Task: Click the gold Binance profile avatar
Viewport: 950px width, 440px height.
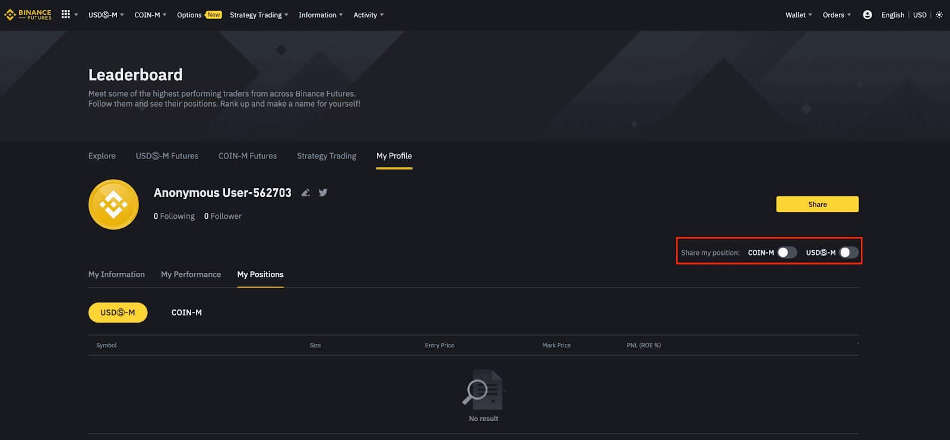Action: pyautogui.click(x=113, y=205)
